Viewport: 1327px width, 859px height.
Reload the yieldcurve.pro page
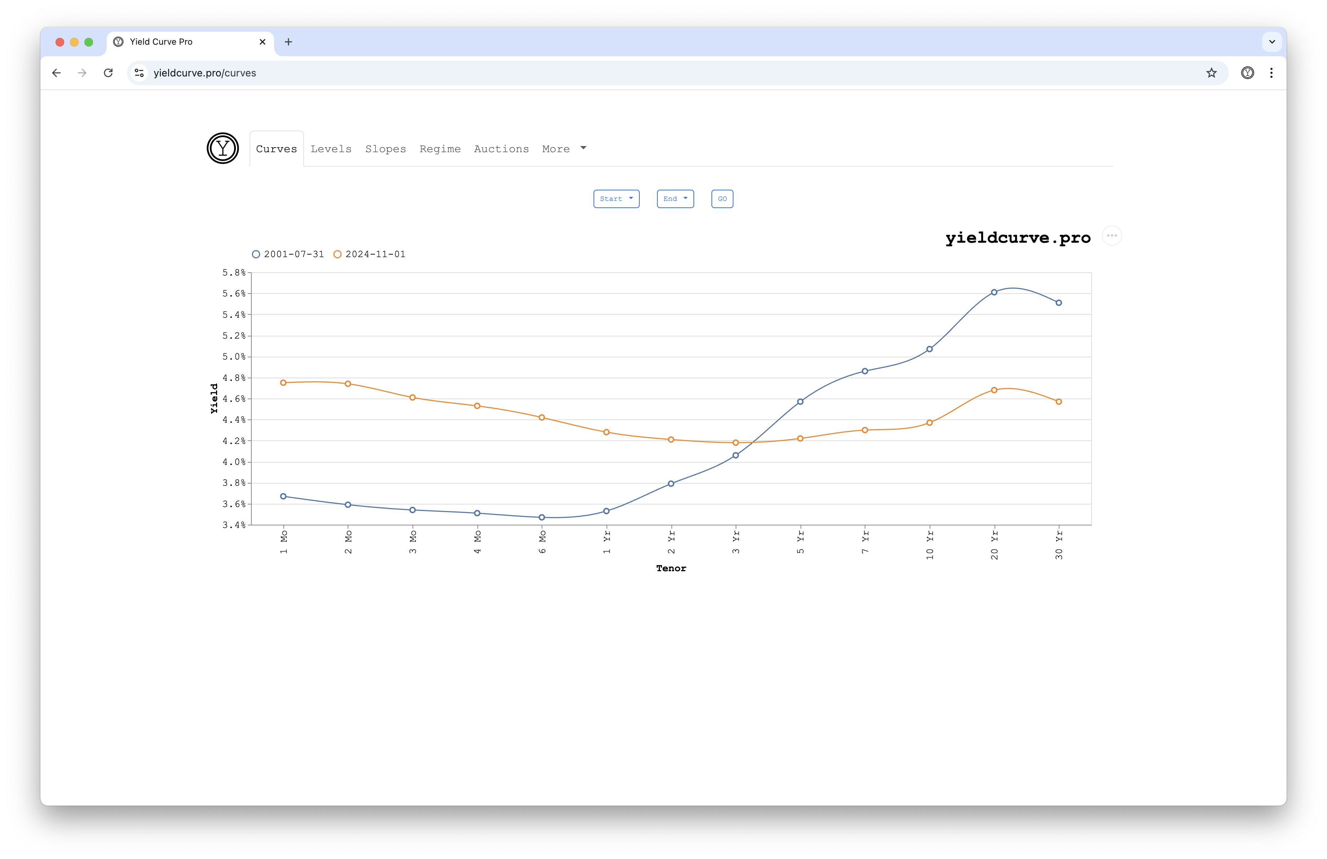pyautogui.click(x=108, y=73)
